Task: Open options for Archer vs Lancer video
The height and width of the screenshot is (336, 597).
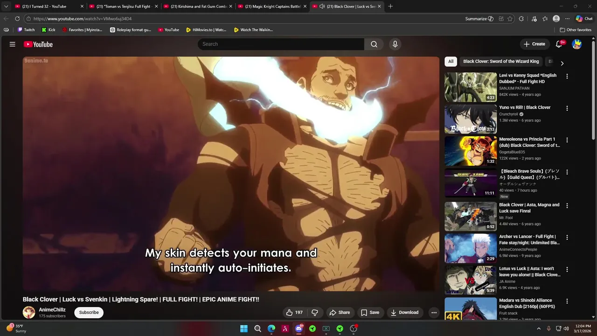Action: [x=567, y=238]
